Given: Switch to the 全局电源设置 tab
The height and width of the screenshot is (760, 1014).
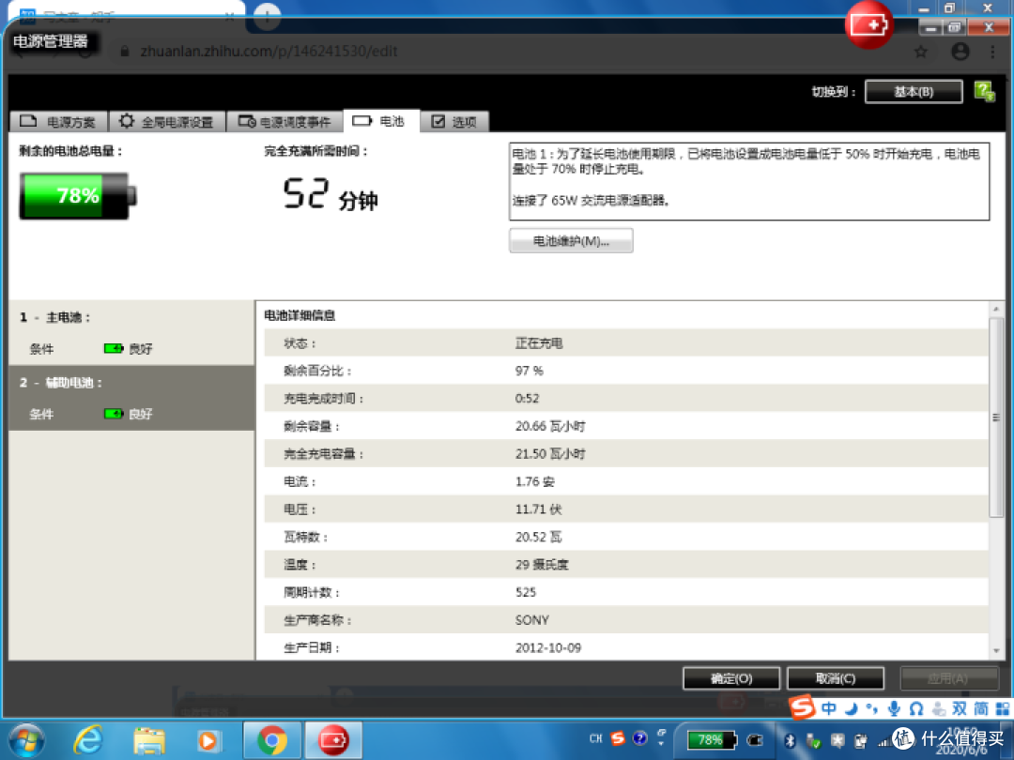Looking at the screenshot, I should pyautogui.click(x=167, y=121).
